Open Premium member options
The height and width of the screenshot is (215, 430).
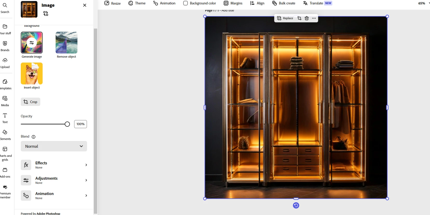[x=5, y=191]
